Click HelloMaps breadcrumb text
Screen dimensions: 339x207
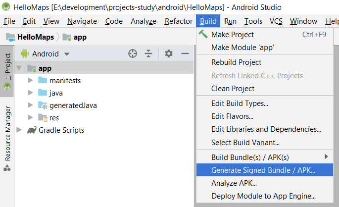tap(36, 37)
